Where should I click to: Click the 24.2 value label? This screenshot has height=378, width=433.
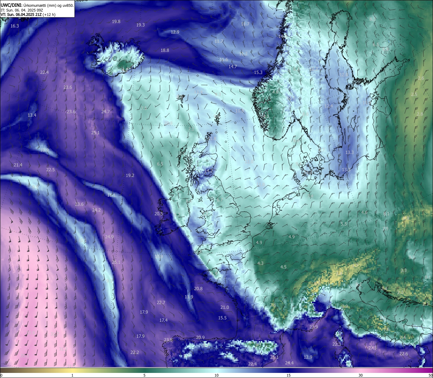click(x=96, y=210)
